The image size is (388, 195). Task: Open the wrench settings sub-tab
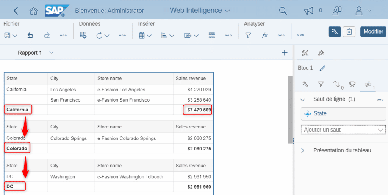[305, 84]
